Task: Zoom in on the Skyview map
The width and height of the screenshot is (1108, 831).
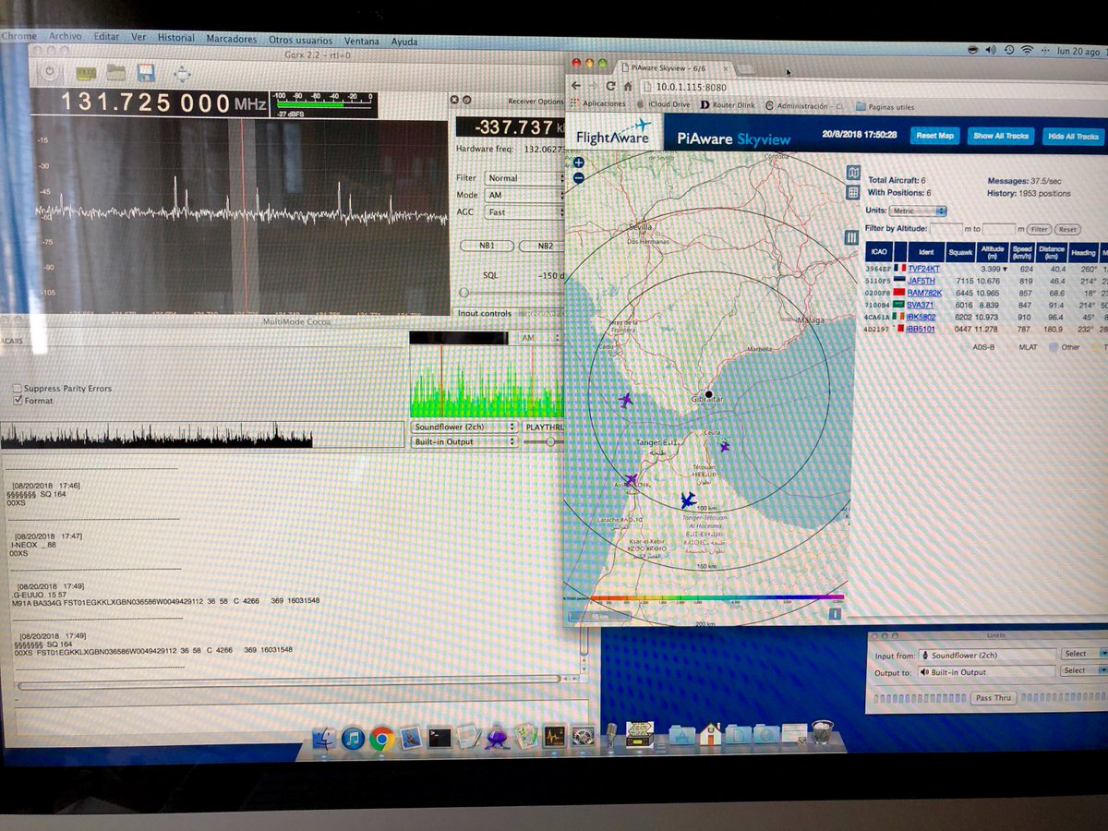Action: (x=578, y=163)
